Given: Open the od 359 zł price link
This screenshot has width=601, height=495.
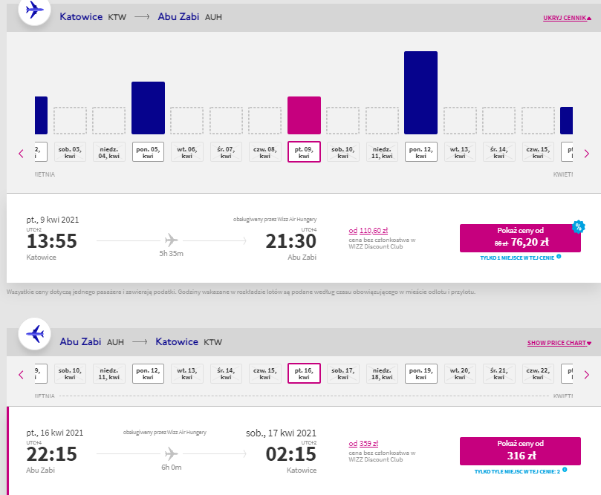Looking at the screenshot, I should [x=363, y=443].
